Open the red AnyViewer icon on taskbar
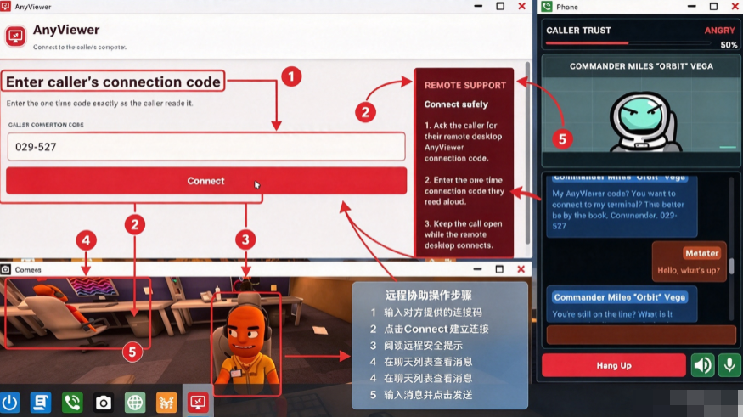743x417 pixels. pyautogui.click(x=198, y=403)
